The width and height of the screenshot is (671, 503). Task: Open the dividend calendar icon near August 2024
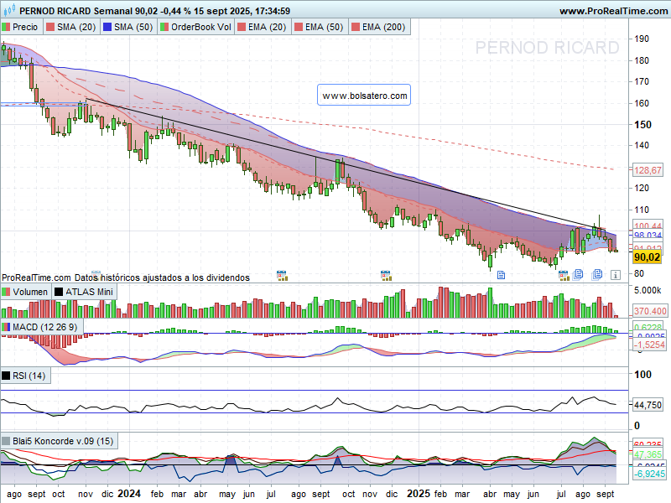(x=282, y=276)
